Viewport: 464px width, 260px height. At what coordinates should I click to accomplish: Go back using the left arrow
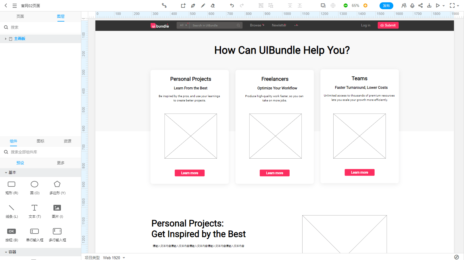point(6,5)
